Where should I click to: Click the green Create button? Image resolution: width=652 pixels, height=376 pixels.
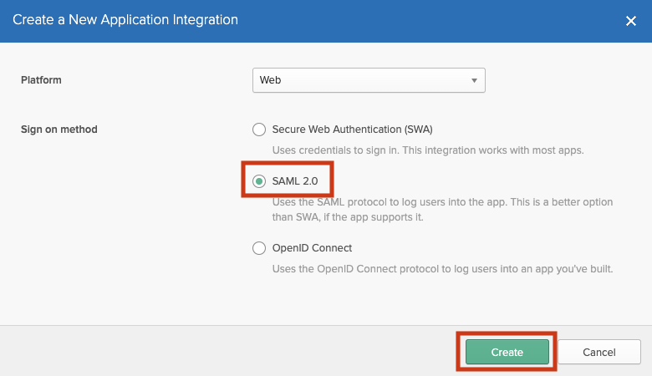tap(507, 352)
